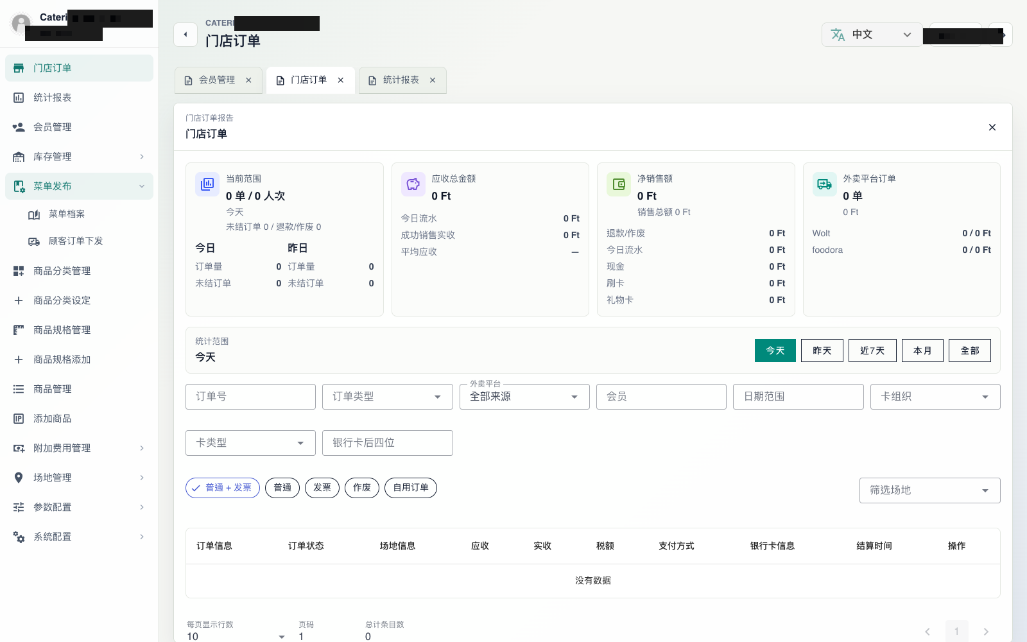Image resolution: width=1027 pixels, height=642 pixels.
Task: Open 统计报表 from the sidebar
Action: tap(79, 98)
